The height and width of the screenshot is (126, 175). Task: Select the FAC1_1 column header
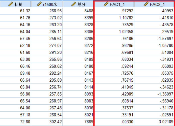point(114,4)
